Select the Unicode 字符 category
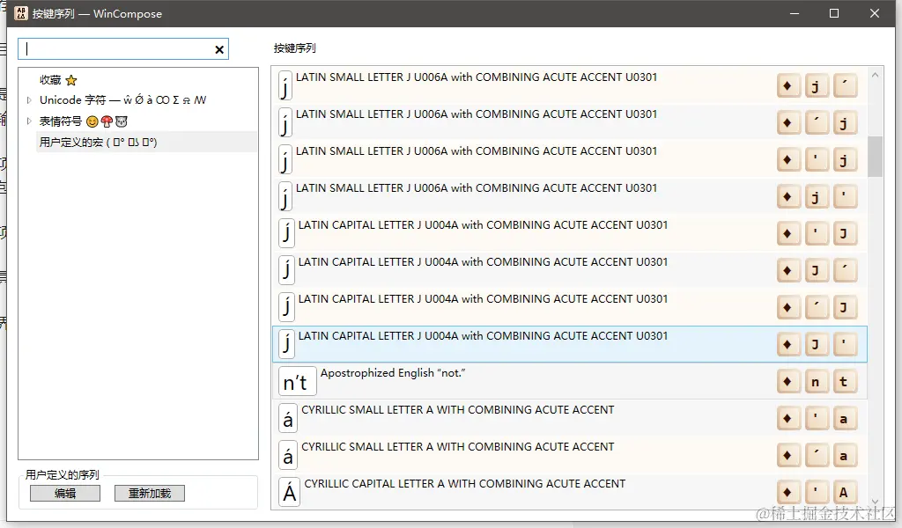Viewport: 902px width, 528px height. click(x=122, y=100)
